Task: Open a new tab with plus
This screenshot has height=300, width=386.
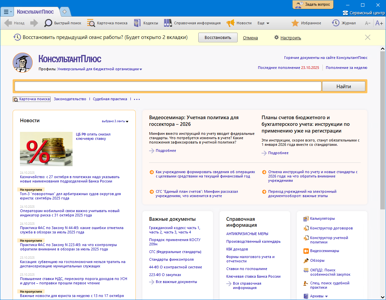Action: coord(65,12)
